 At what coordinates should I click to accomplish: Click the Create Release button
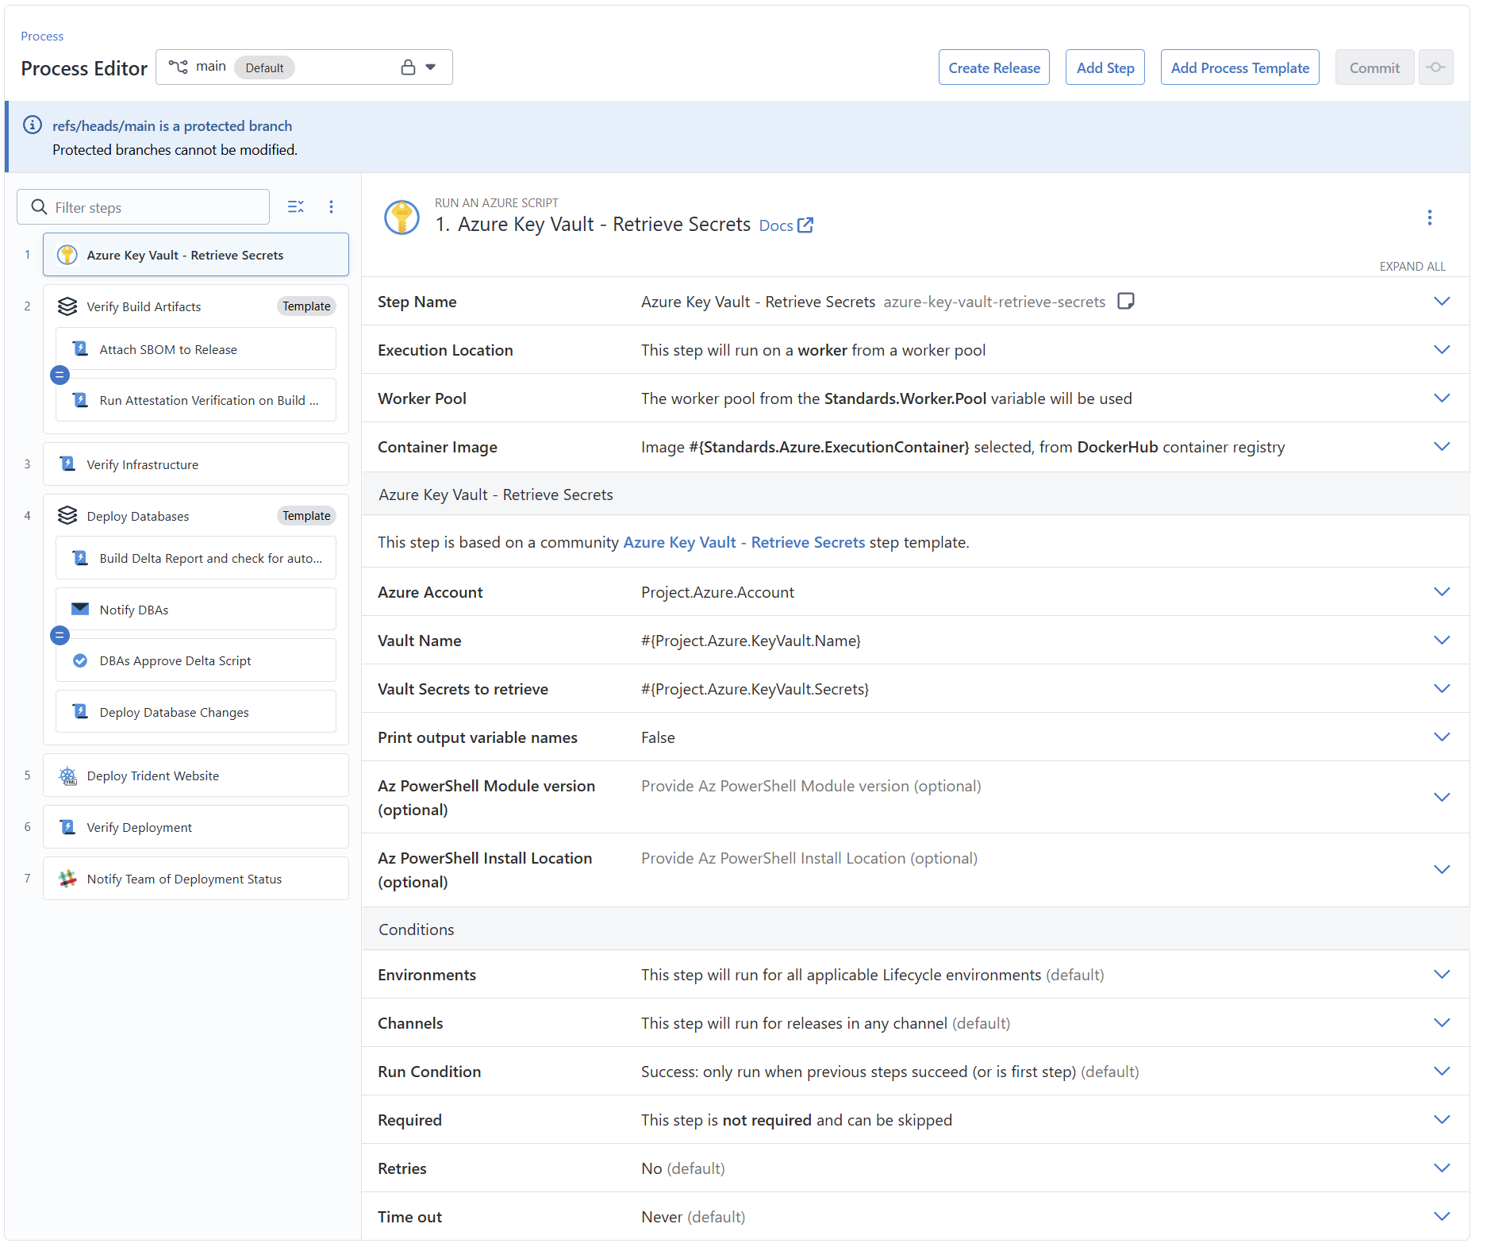click(993, 67)
